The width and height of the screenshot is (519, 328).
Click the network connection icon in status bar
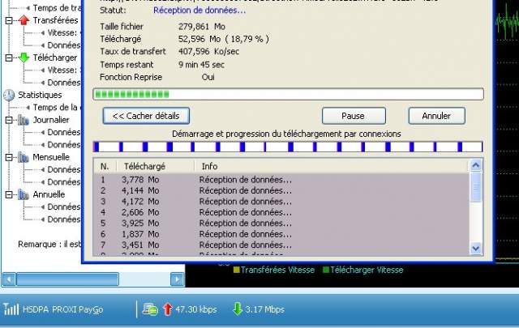pos(150,309)
